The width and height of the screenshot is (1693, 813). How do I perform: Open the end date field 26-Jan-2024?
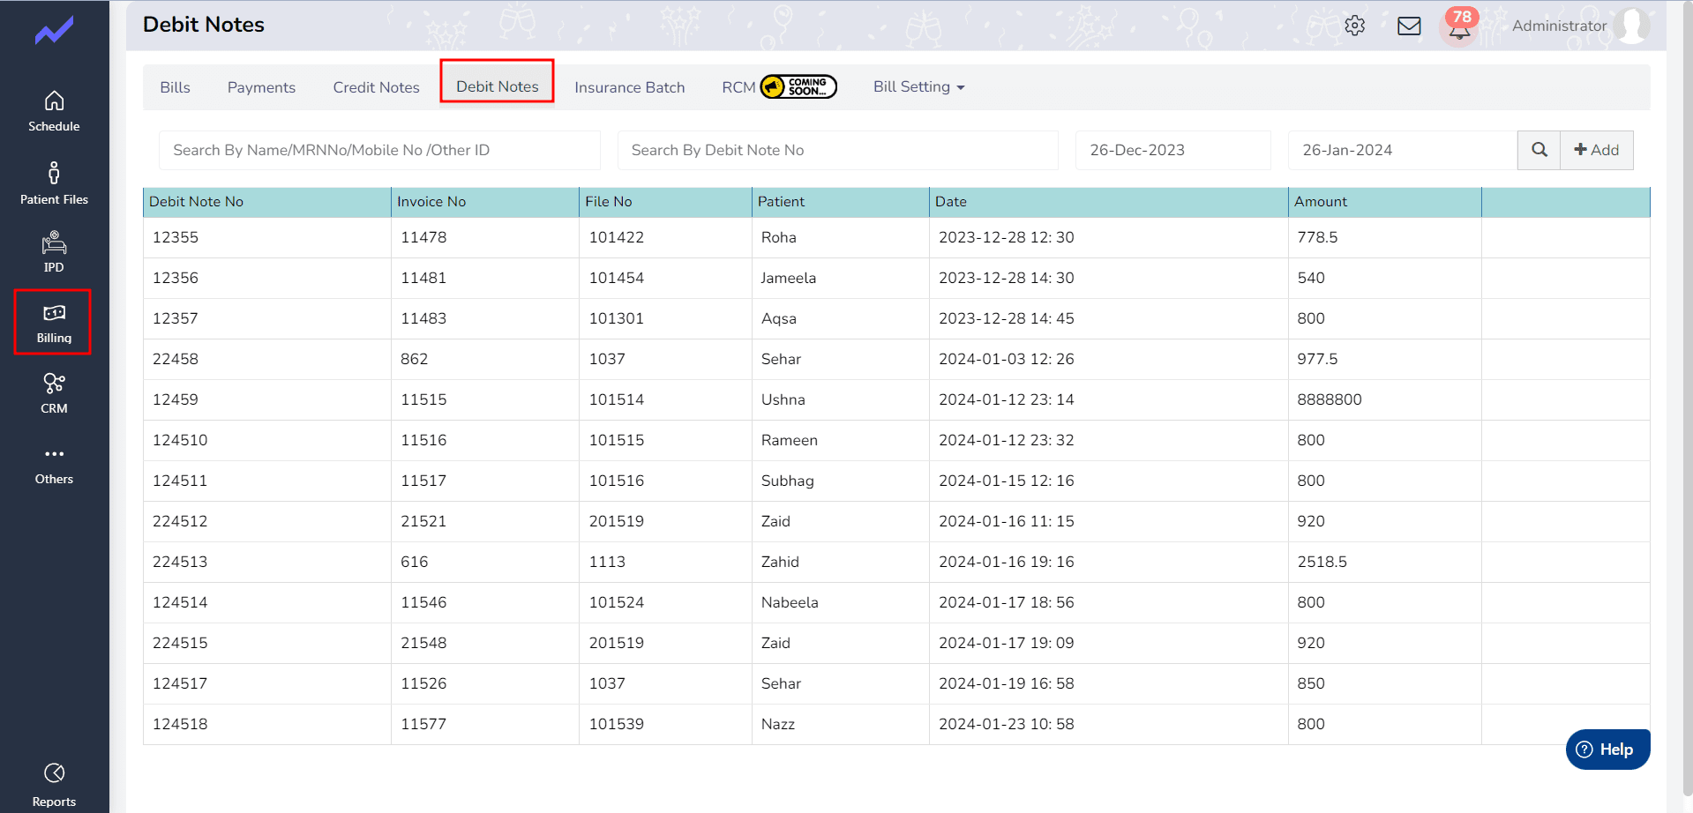pos(1403,150)
